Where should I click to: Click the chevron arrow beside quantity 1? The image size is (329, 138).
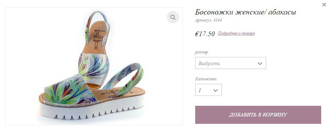point(216,90)
